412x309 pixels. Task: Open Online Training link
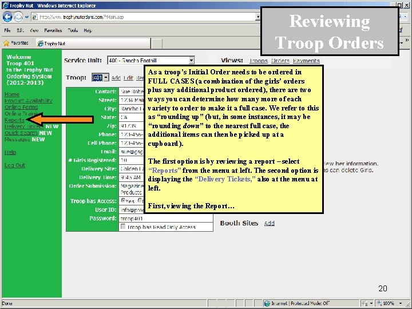click(21, 113)
